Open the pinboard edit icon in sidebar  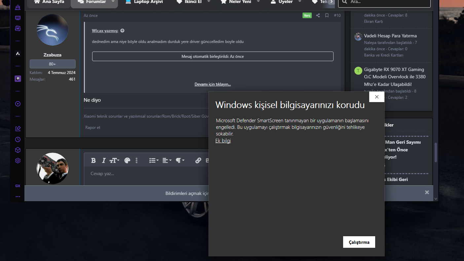pyautogui.click(x=18, y=129)
